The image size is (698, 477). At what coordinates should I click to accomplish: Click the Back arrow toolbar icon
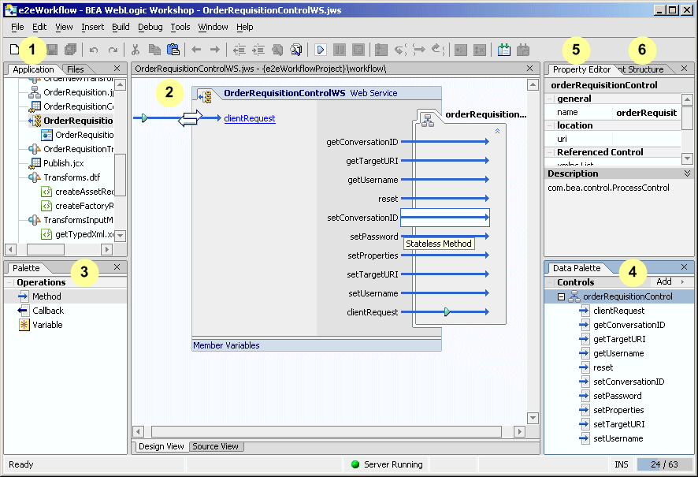(196, 50)
